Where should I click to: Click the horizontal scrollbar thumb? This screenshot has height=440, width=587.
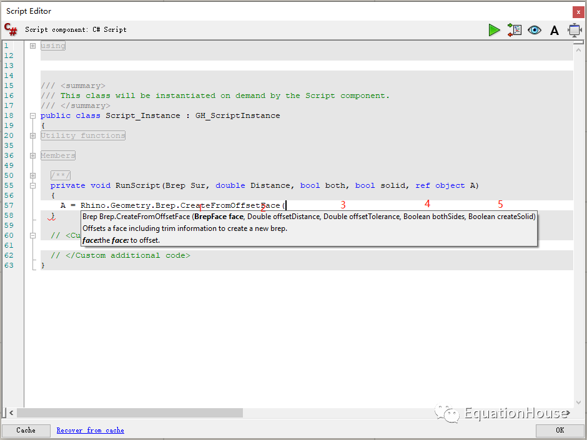[x=130, y=413]
